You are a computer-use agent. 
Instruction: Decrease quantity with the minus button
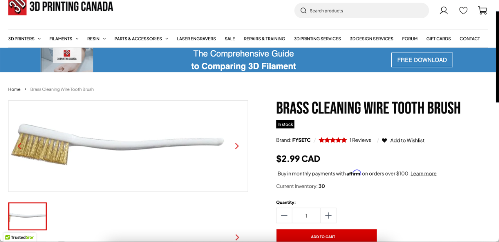[x=284, y=215]
